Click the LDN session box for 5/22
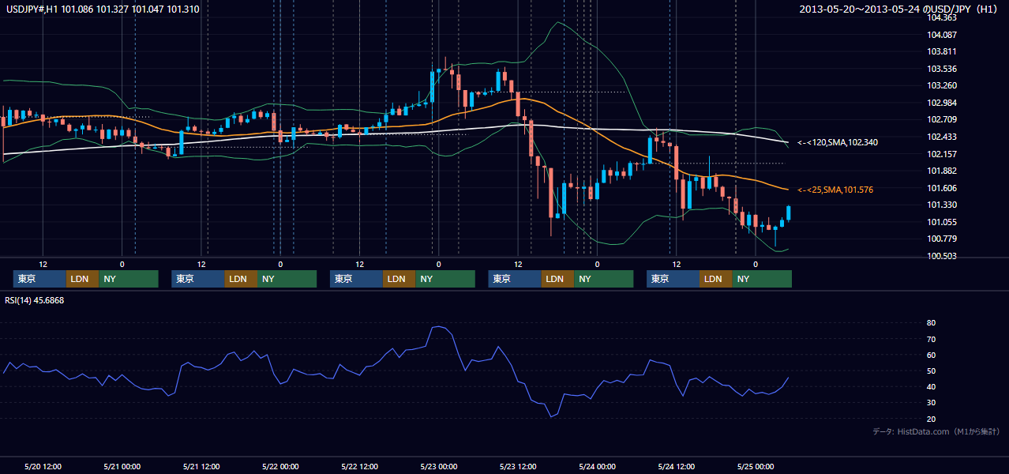The height and width of the screenshot is (474, 1009). pyautogui.click(x=399, y=279)
